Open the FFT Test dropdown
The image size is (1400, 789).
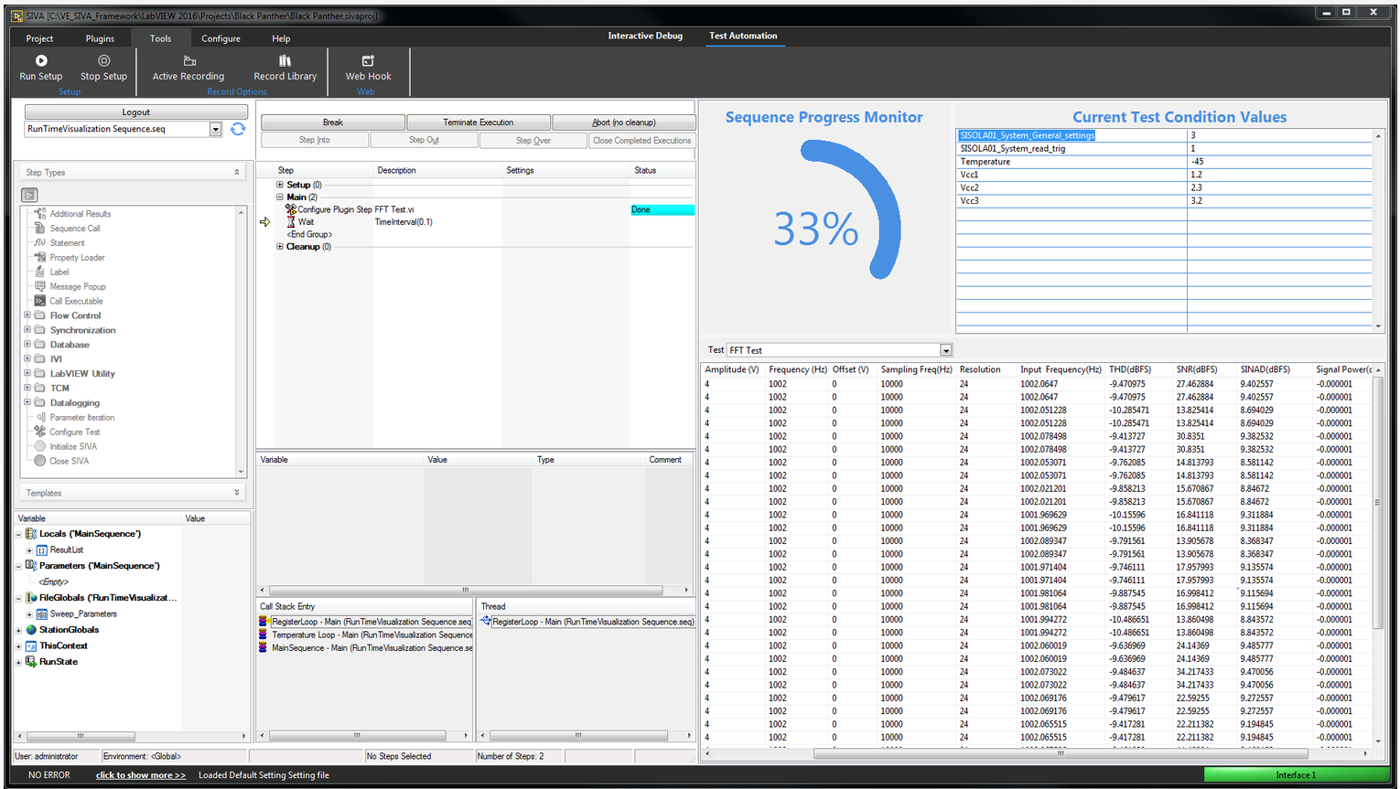pyautogui.click(x=945, y=350)
